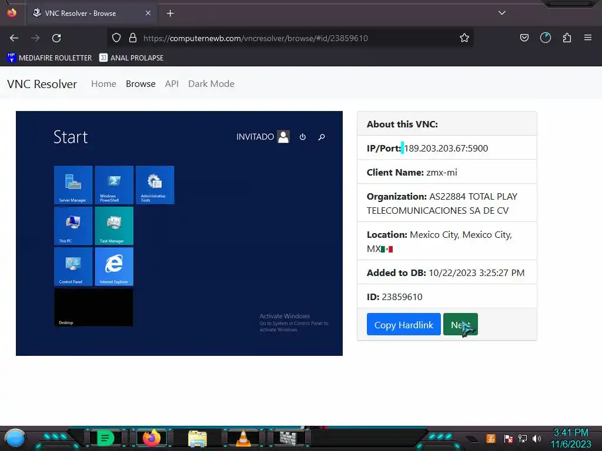Click the browser forward arrow
The width and height of the screenshot is (602, 451).
(x=35, y=38)
